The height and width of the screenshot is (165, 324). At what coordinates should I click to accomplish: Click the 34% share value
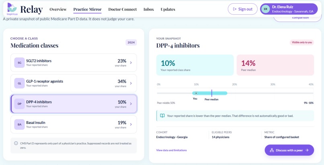click(122, 81)
